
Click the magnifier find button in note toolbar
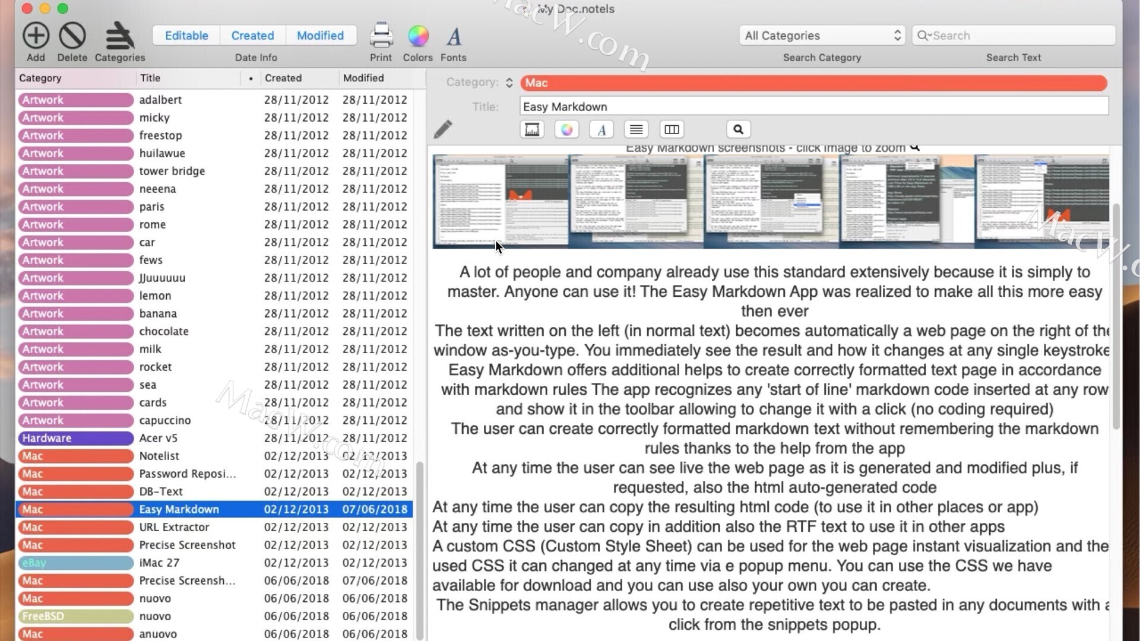point(738,129)
